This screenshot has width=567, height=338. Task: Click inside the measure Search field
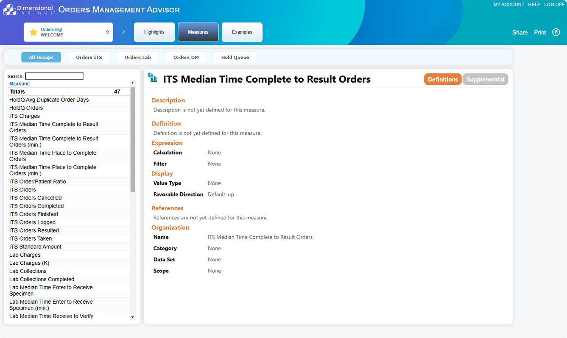54,76
